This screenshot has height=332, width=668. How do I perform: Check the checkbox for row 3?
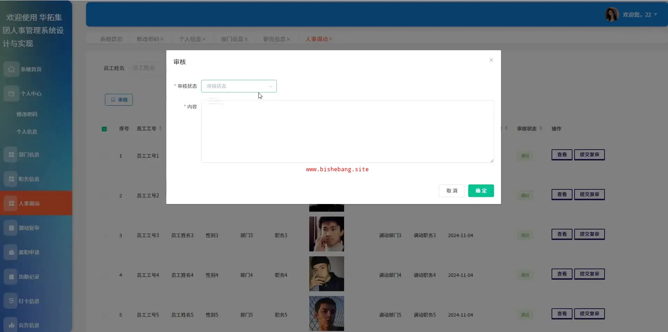(104, 236)
